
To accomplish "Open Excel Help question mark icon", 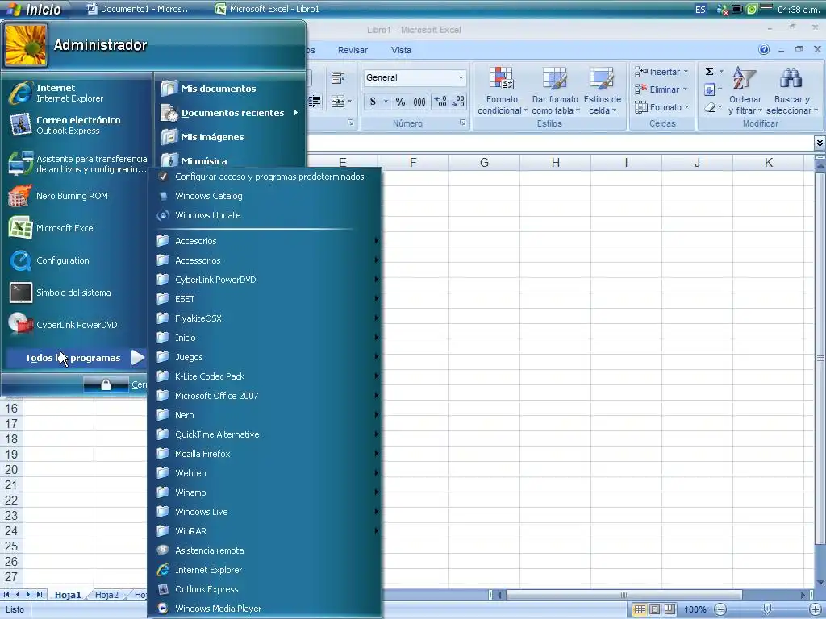I will (764, 49).
